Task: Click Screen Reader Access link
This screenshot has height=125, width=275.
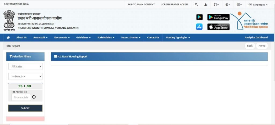Action: pos(175,5)
